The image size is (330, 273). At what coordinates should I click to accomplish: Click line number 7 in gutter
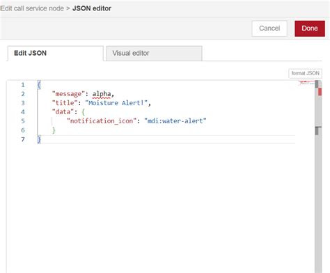23,139
